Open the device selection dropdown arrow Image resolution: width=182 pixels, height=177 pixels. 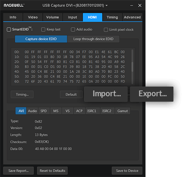pos(107,5)
